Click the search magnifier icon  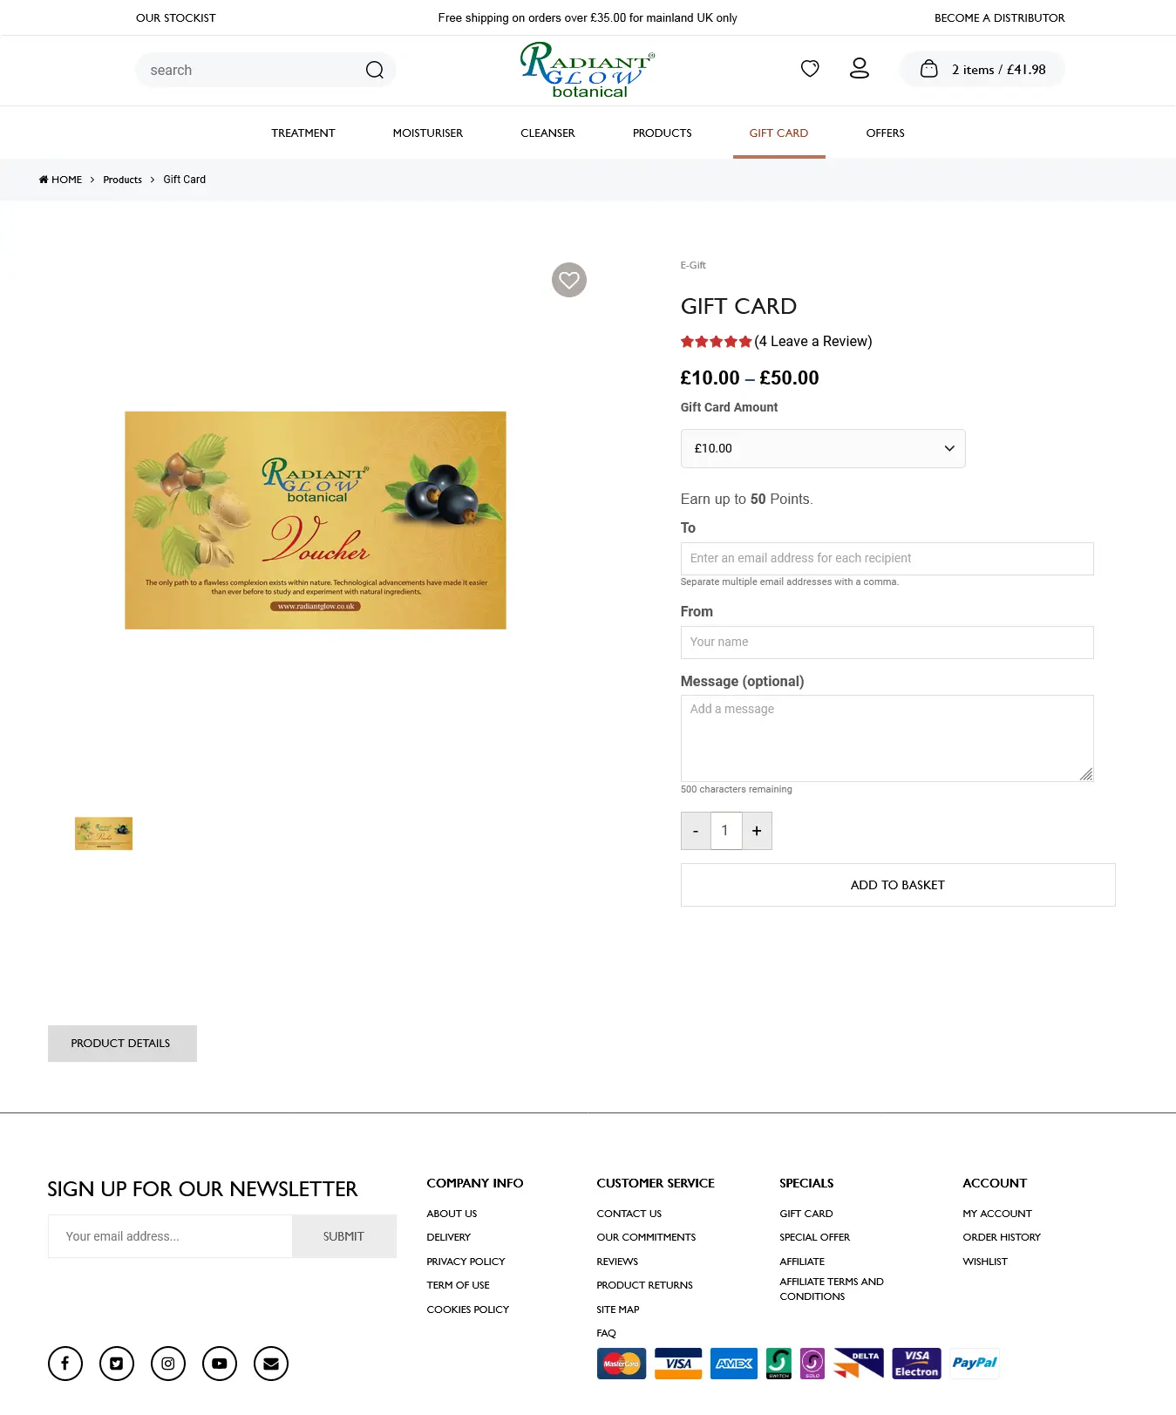click(375, 70)
